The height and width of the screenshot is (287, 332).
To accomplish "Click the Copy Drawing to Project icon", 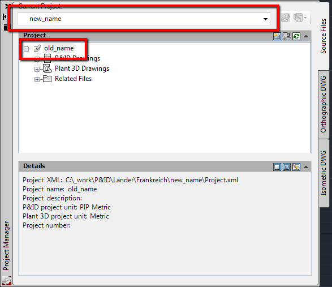I will click(x=287, y=36).
